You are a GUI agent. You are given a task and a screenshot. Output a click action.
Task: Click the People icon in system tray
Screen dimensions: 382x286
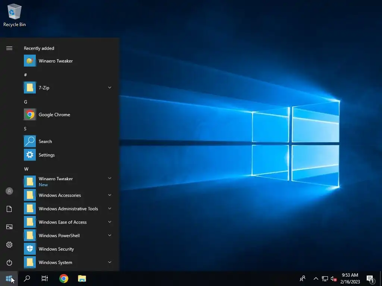click(303, 279)
